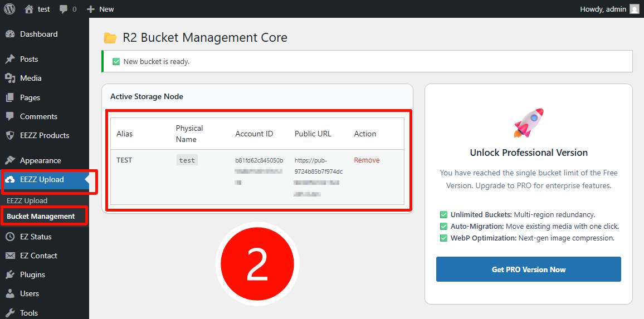Open the Appearance menu
The height and width of the screenshot is (319, 644).
click(x=40, y=160)
